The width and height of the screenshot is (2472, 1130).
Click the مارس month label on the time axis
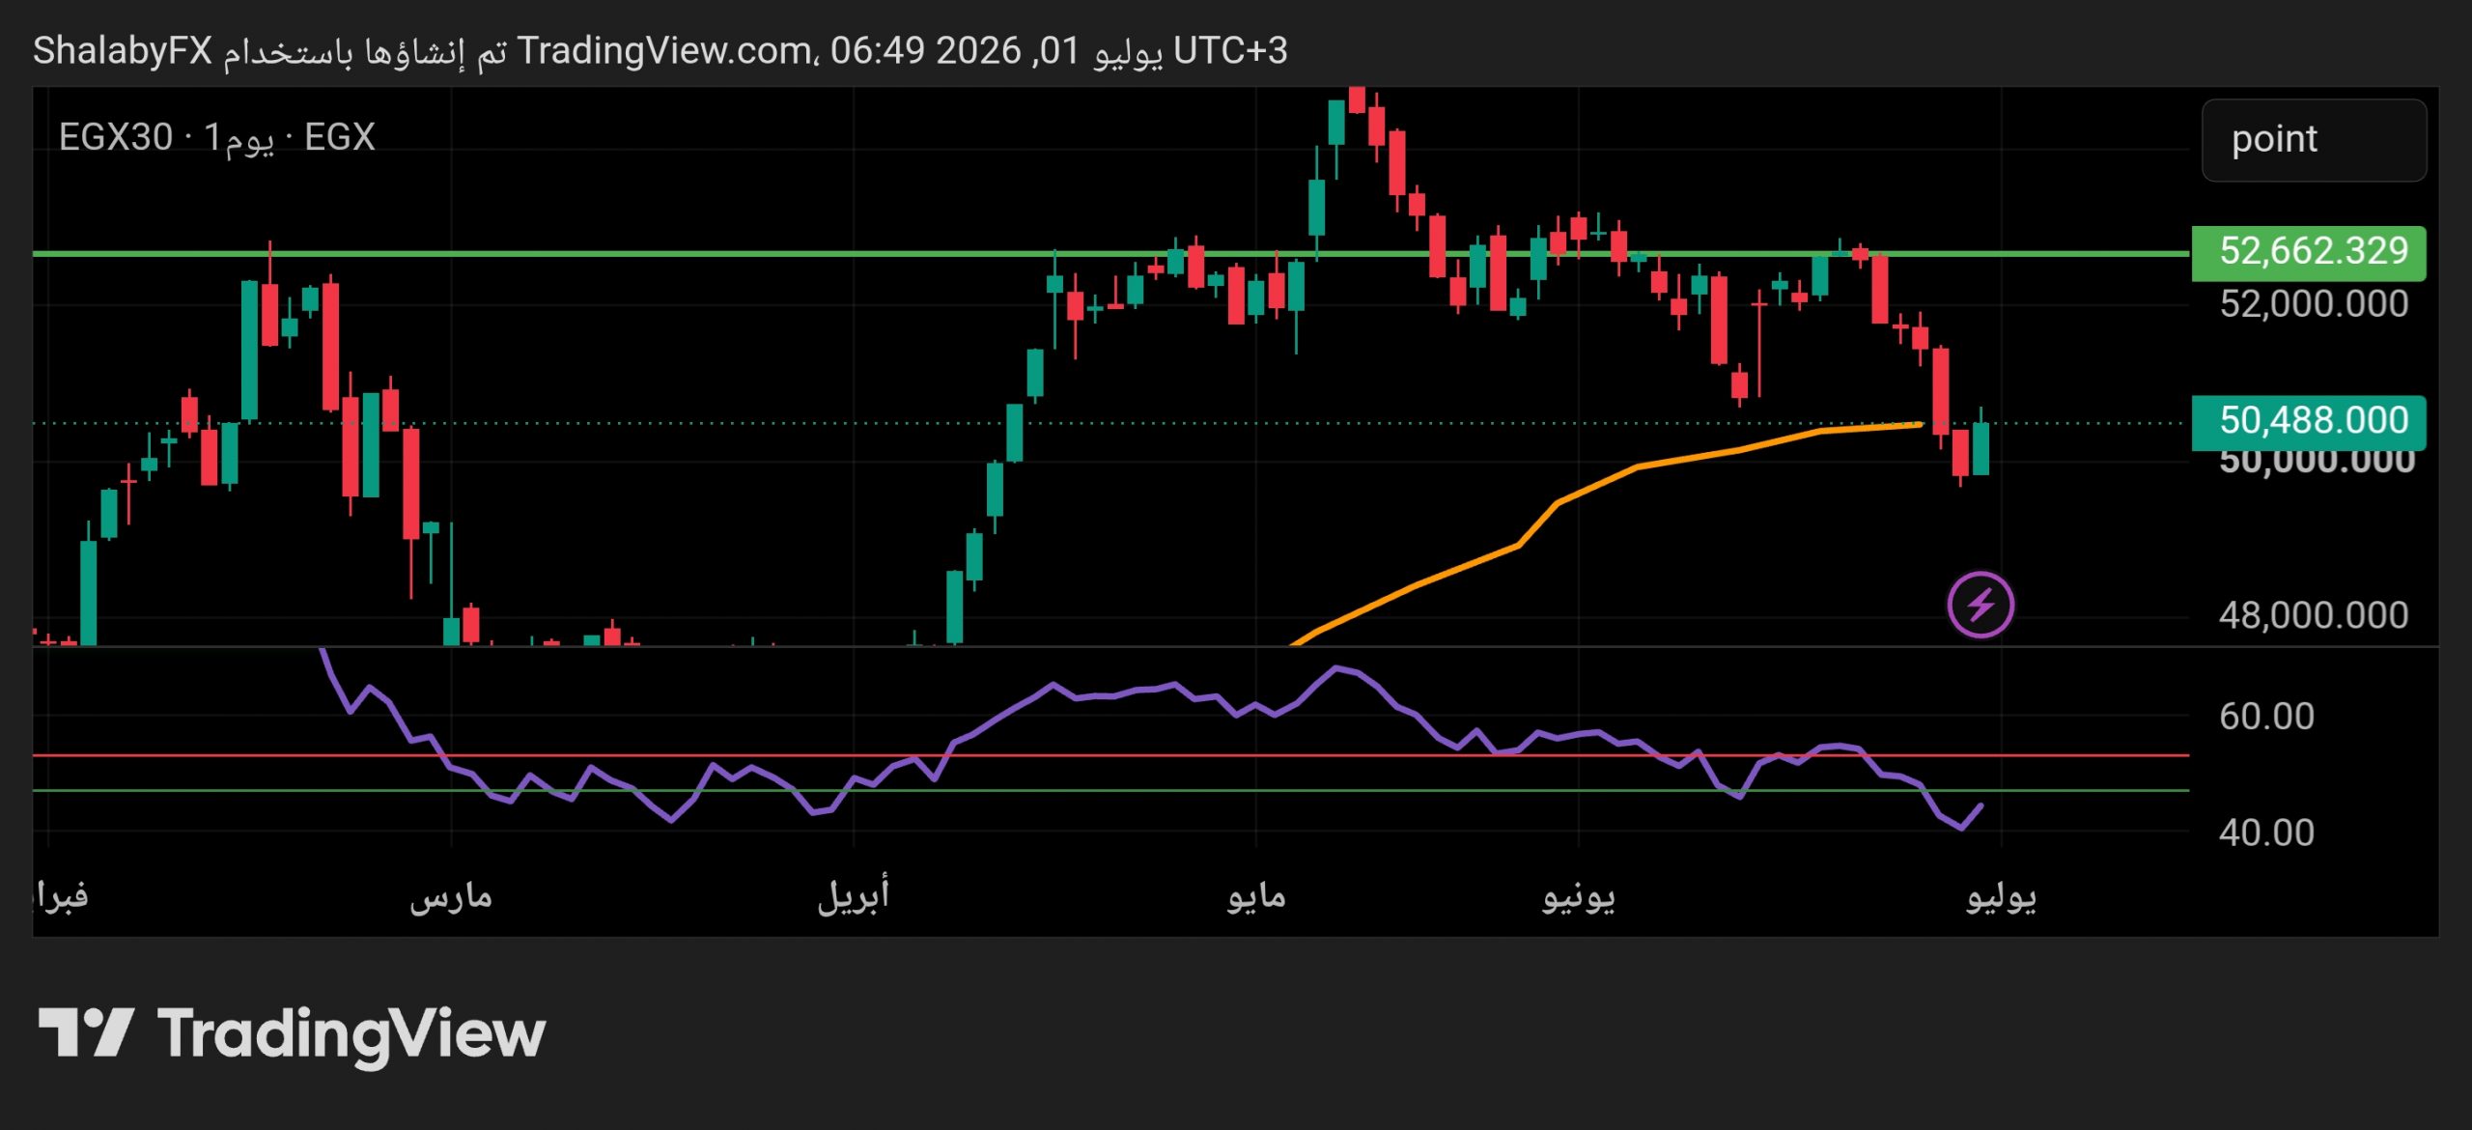[451, 898]
